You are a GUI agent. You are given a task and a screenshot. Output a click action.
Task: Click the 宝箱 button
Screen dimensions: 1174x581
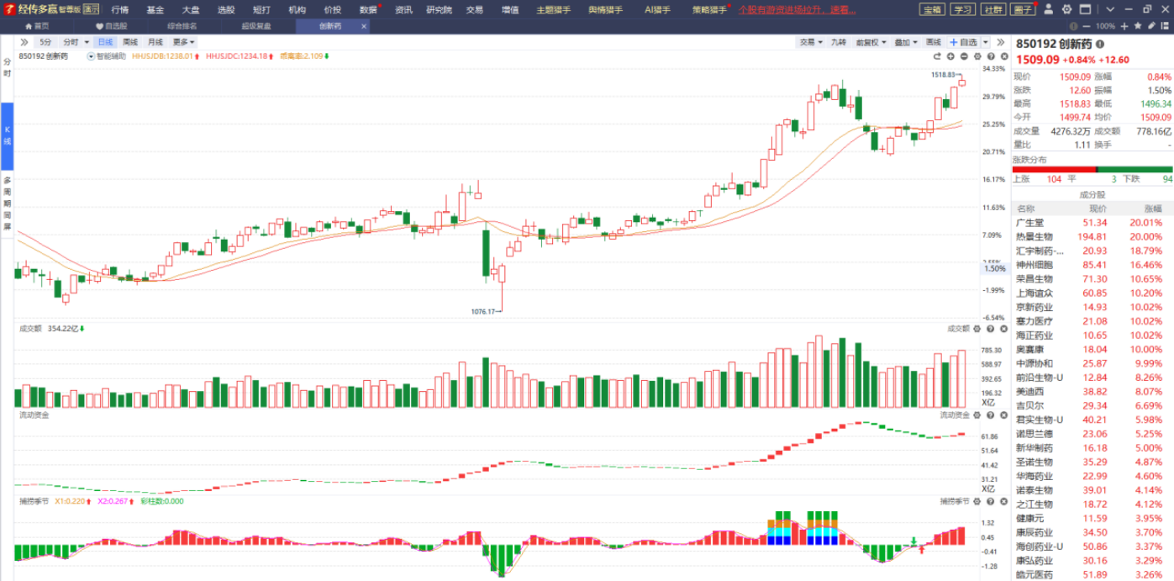coord(932,9)
